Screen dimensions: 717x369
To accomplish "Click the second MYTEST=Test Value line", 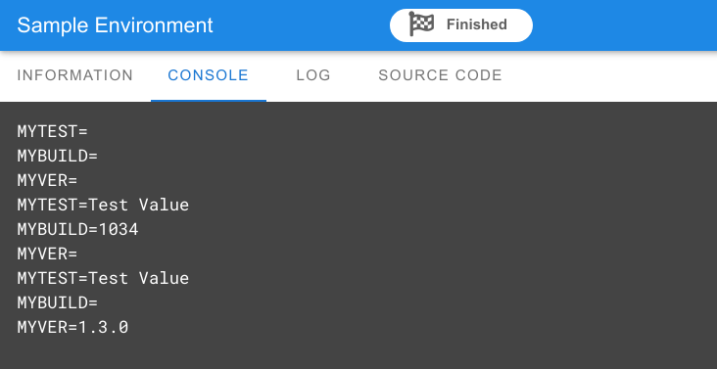I will pos(104,279).
